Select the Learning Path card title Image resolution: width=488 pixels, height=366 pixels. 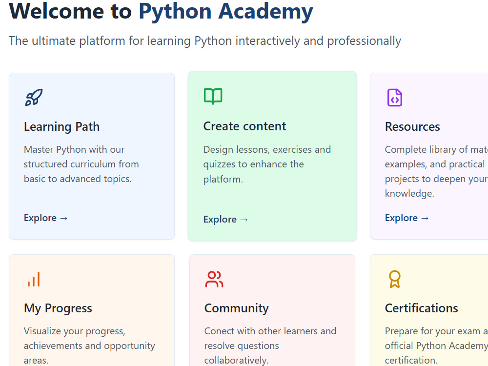coord(61,127)
